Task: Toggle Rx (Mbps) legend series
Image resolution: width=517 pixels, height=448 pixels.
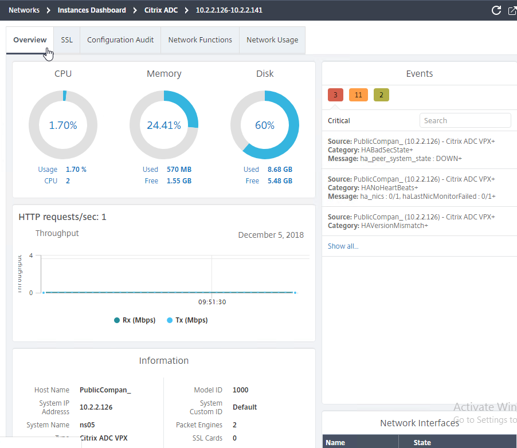Action: tap(135, 320)
